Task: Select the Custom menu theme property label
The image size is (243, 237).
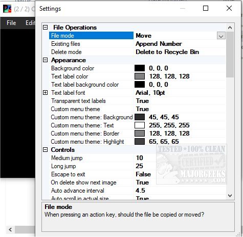Action: pos(75,109)
